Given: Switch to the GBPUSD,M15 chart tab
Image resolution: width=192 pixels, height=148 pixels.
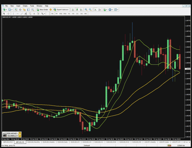Looking at the screenshot, I should [8, 142].
